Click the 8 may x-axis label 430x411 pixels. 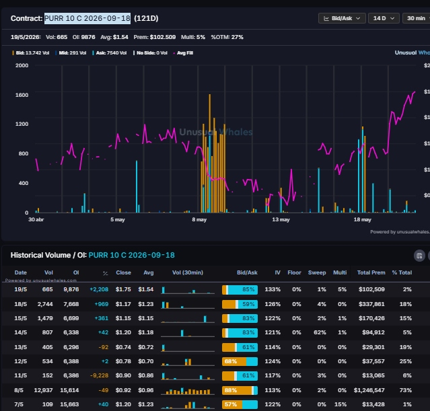[x=199, y=219]
